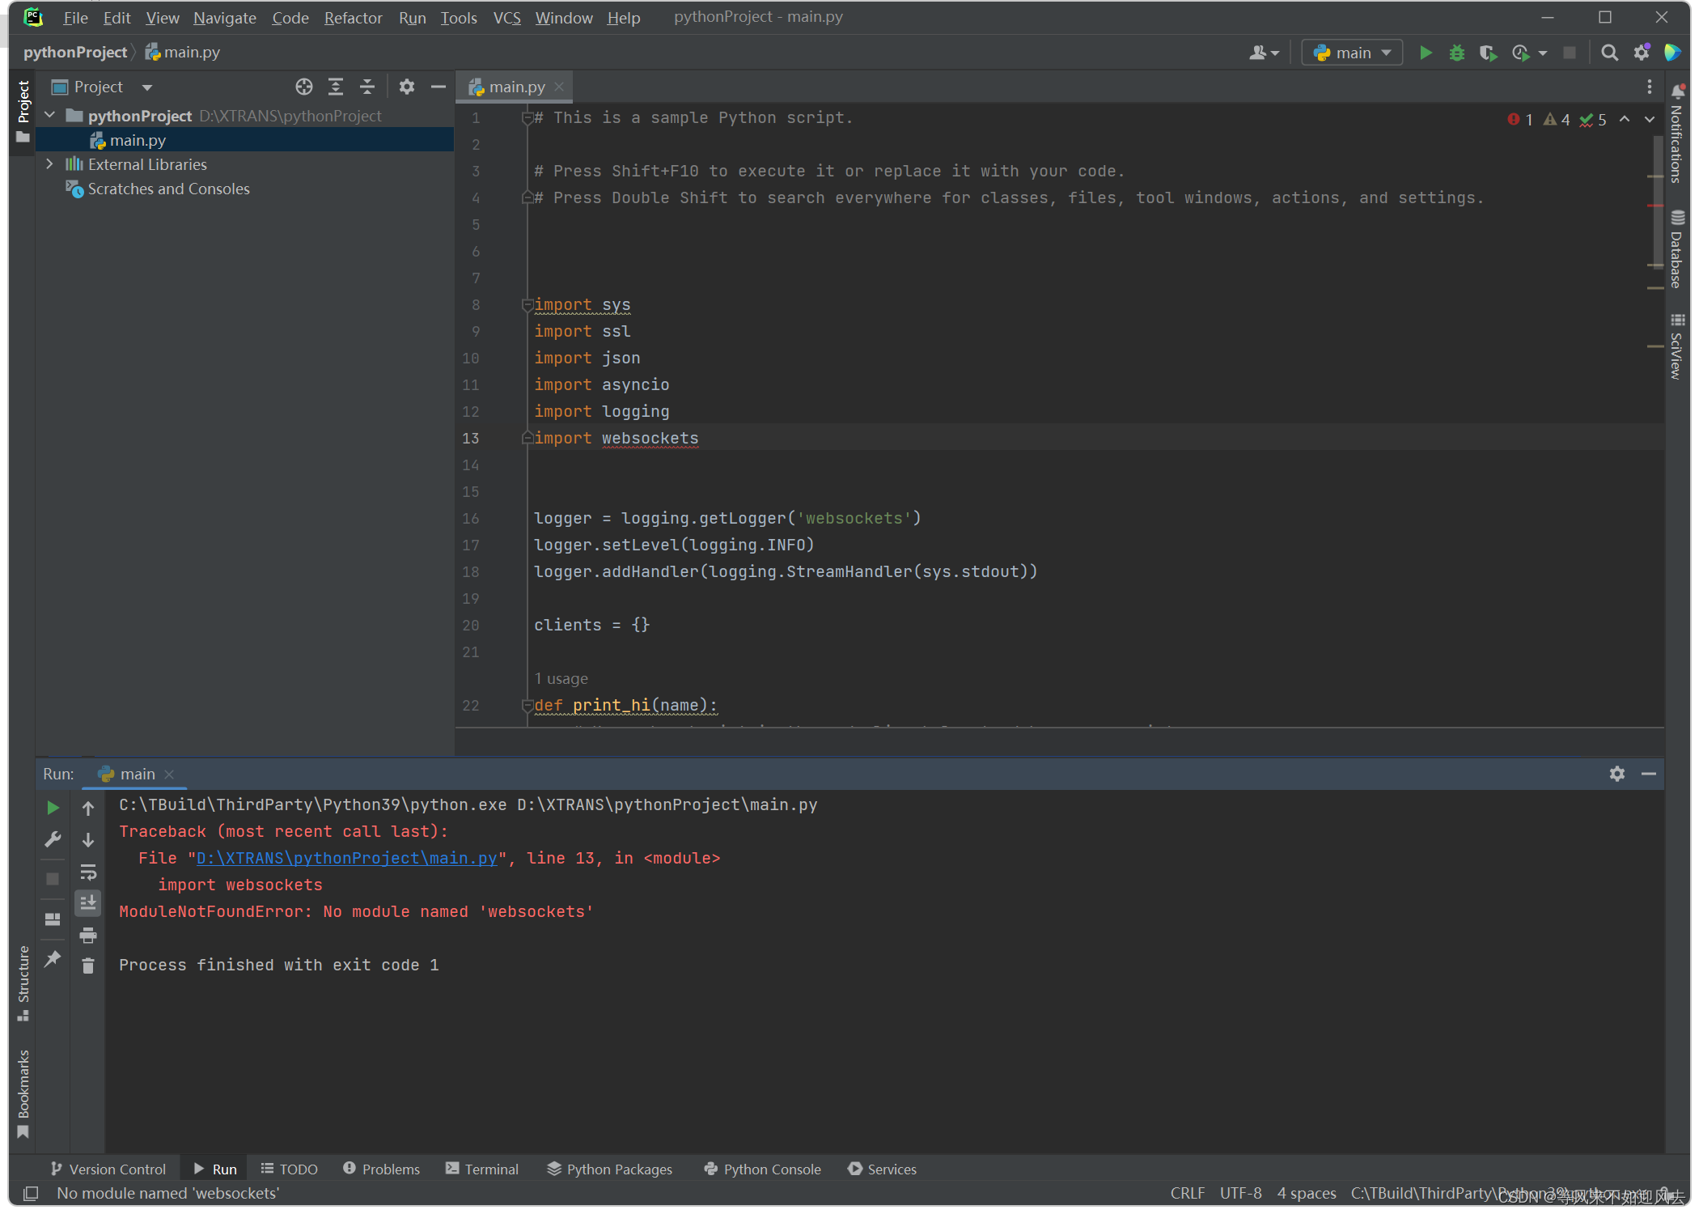The image size is (1699, 1214).
Task: Open the user account icon menu
Action: [x=1264, y=53]
